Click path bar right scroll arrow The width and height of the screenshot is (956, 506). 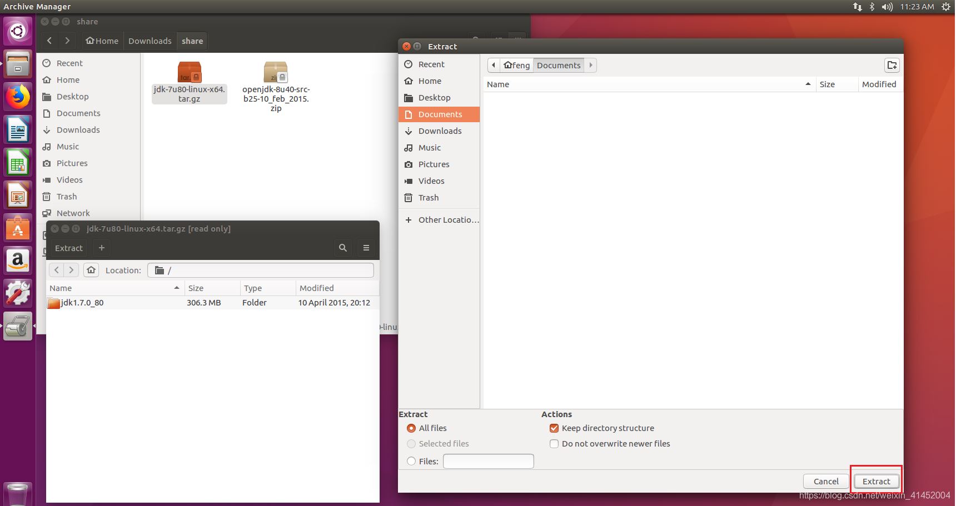pyautogui.click(x=591, y=65)
